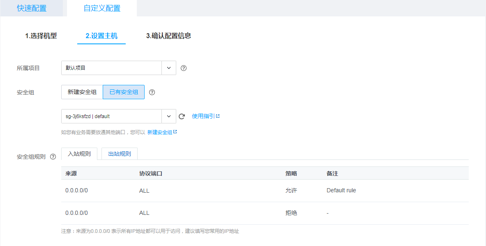The width and height of the screenshot is (486, 246).
Task: Show the 入站规则 tab
Action: pyautogui.click(x=79, y=154)
